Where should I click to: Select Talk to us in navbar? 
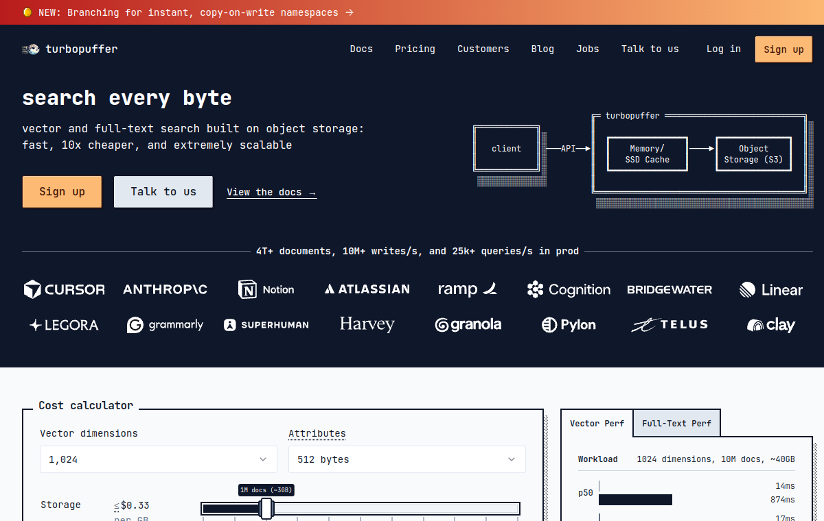[x=650, y=49]
